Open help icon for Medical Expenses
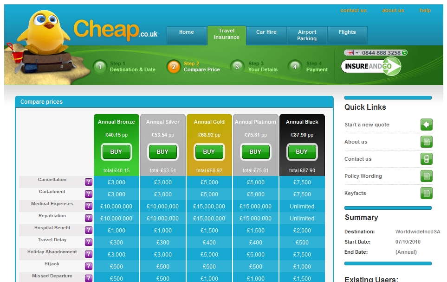Screen dimensions: 447x282 pos(89,206)
